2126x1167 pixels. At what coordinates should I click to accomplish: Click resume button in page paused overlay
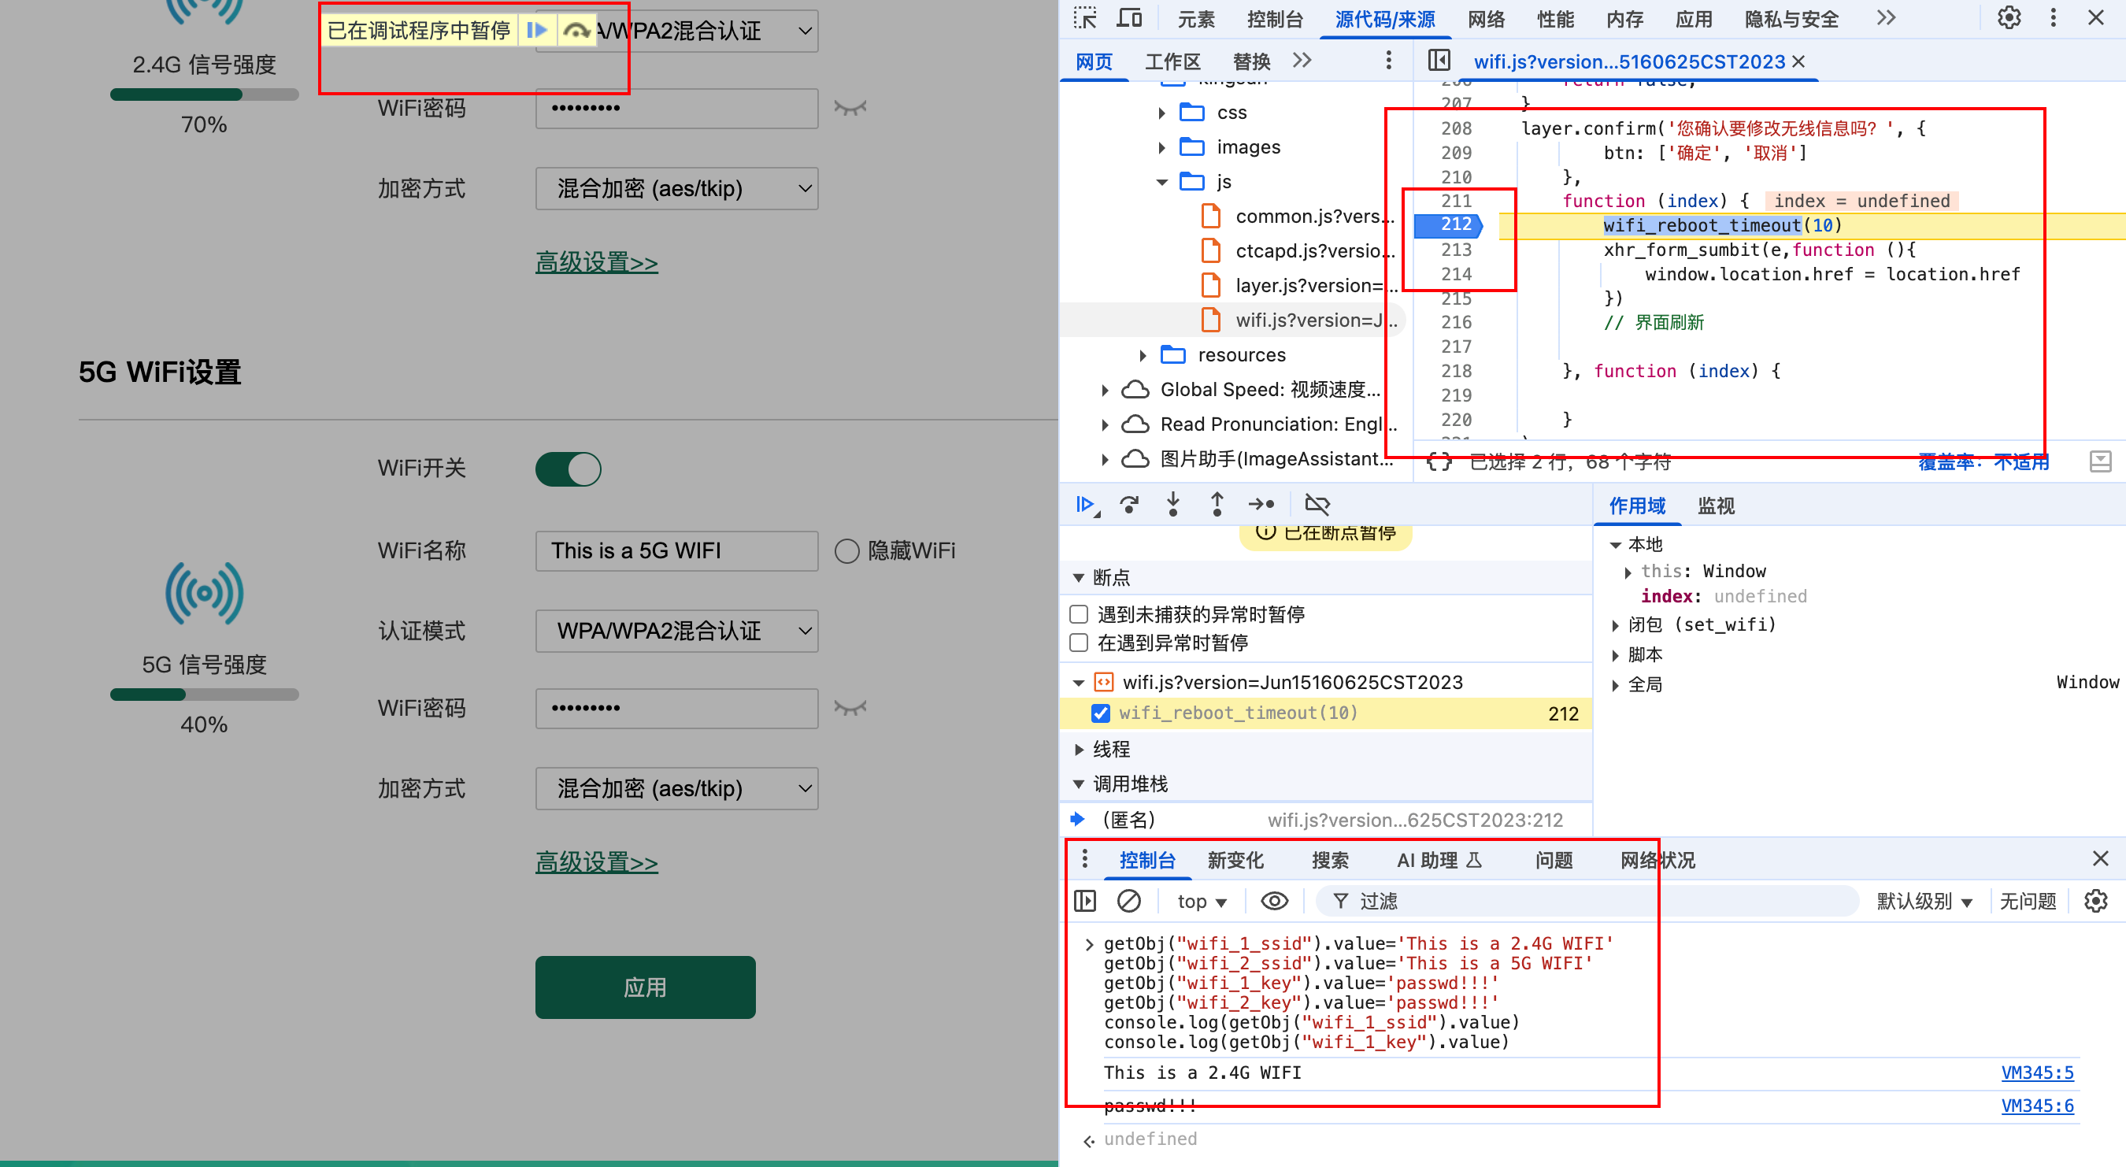click(x=536, y=31)
